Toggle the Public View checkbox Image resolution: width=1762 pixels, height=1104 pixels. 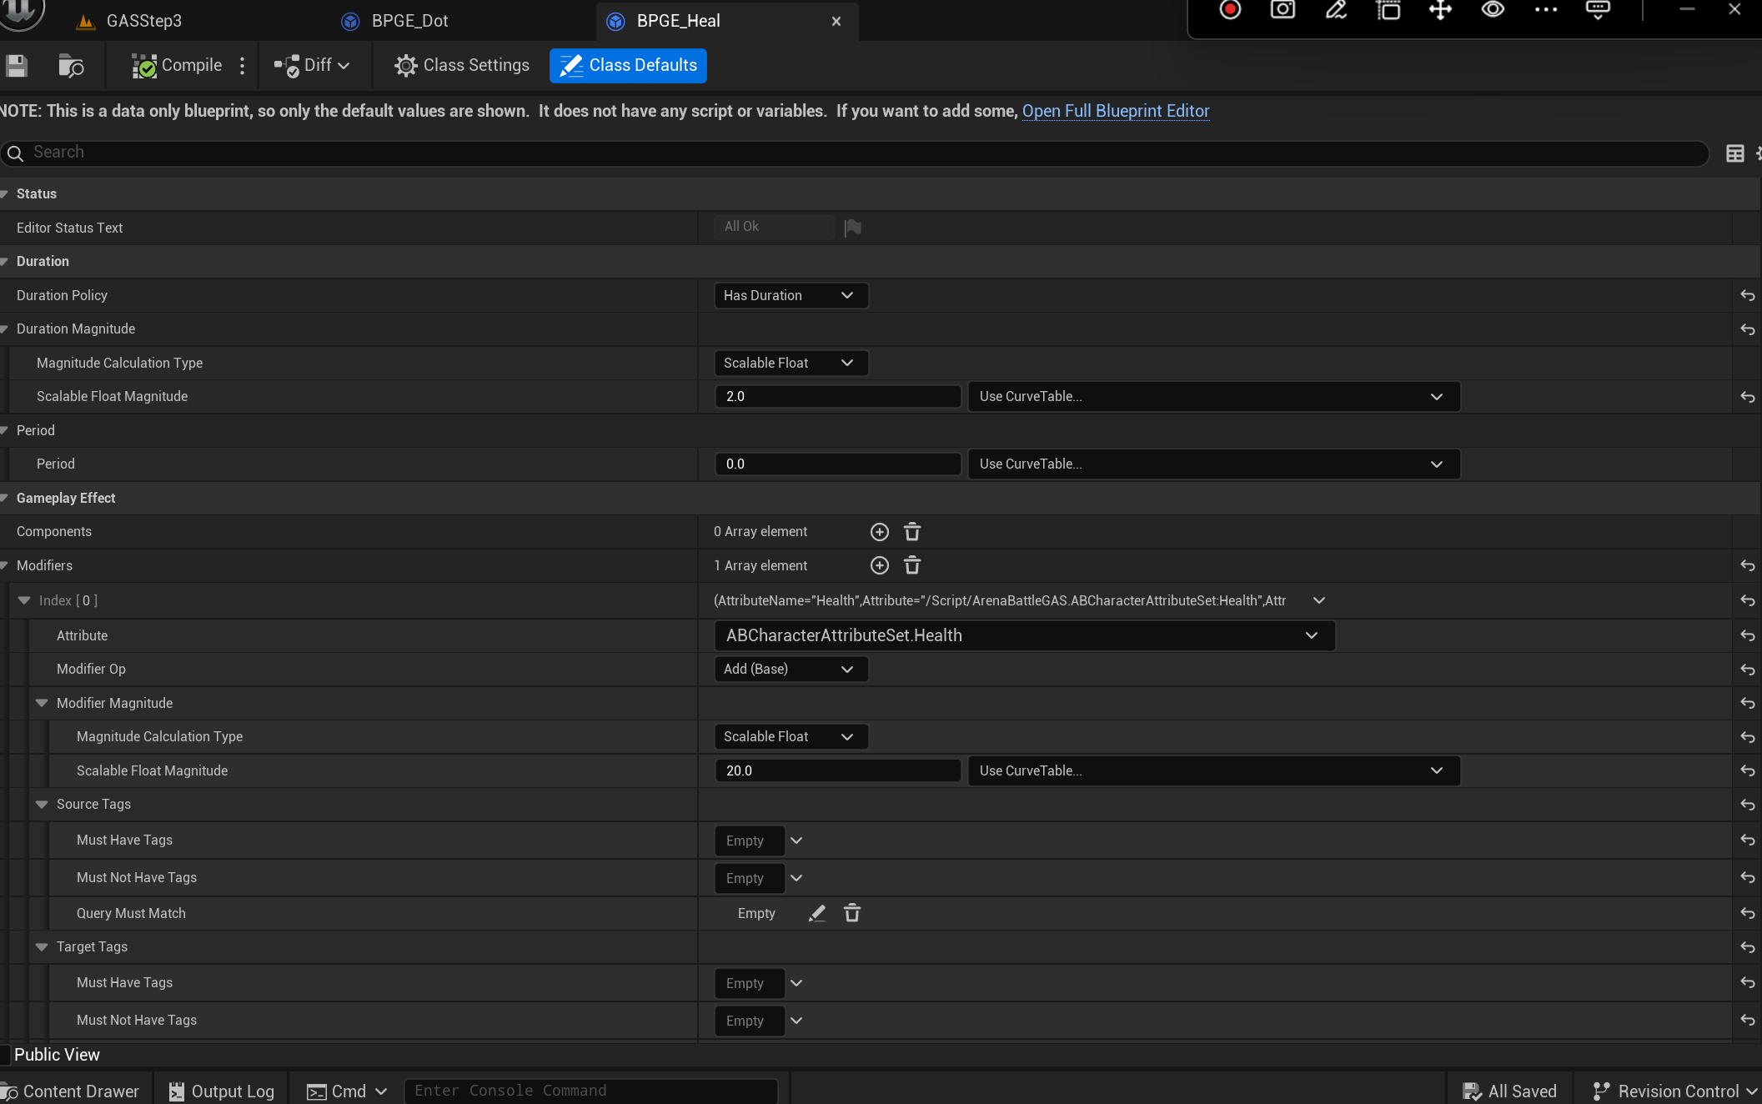[4, 1055]
